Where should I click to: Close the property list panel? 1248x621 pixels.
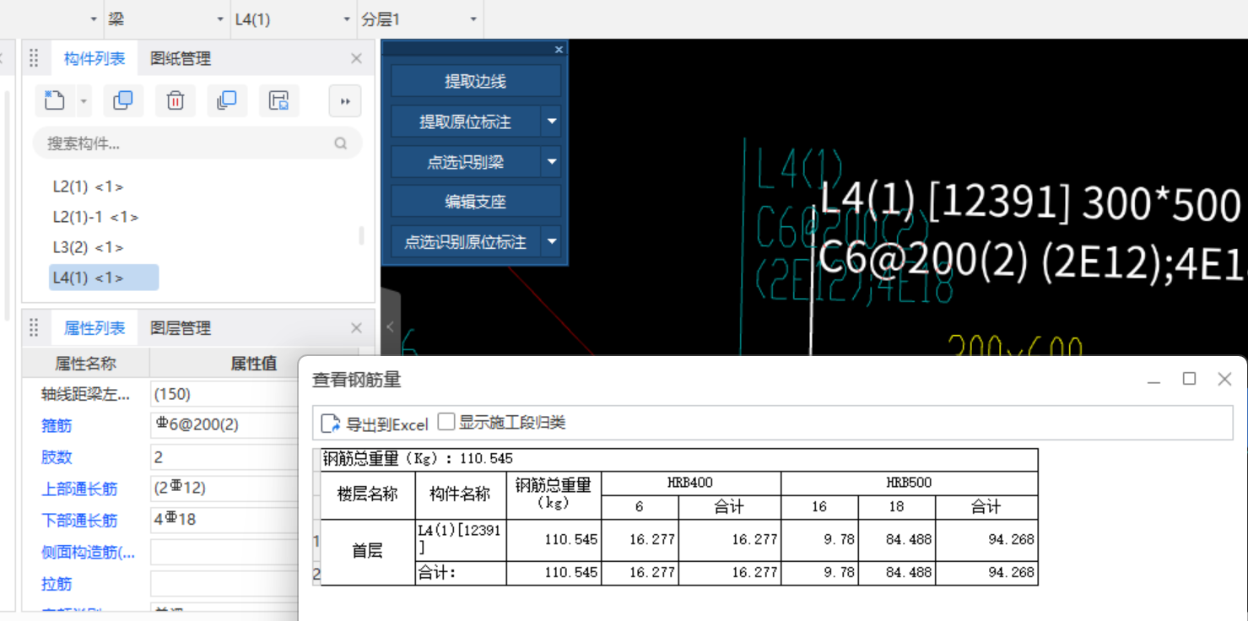[356, 328]
